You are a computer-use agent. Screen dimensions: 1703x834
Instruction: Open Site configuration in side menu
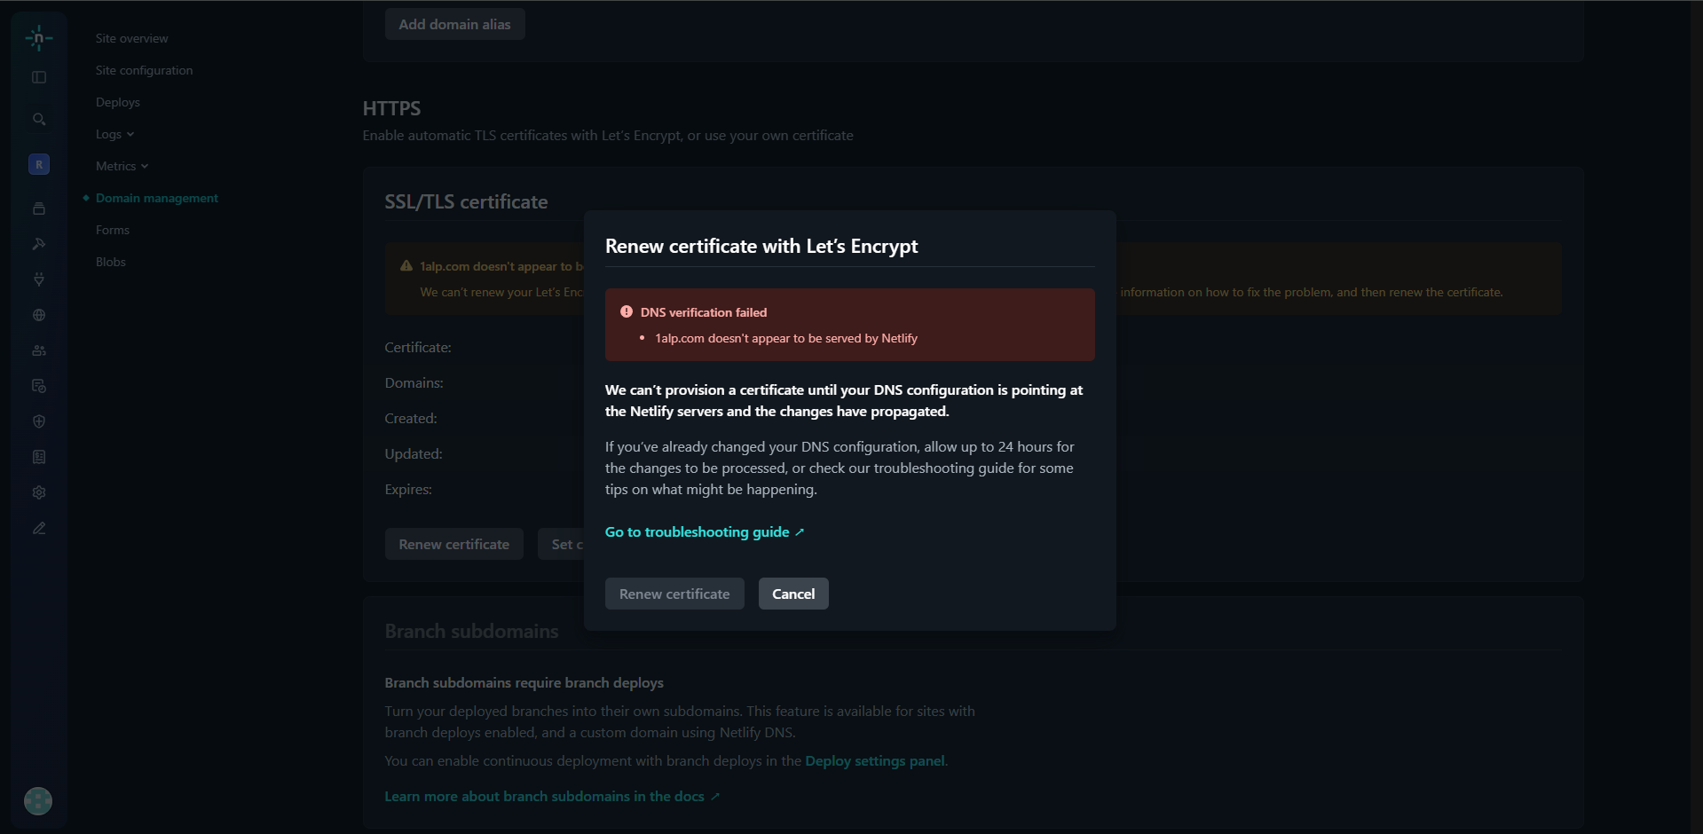click(x=144, y=70)
